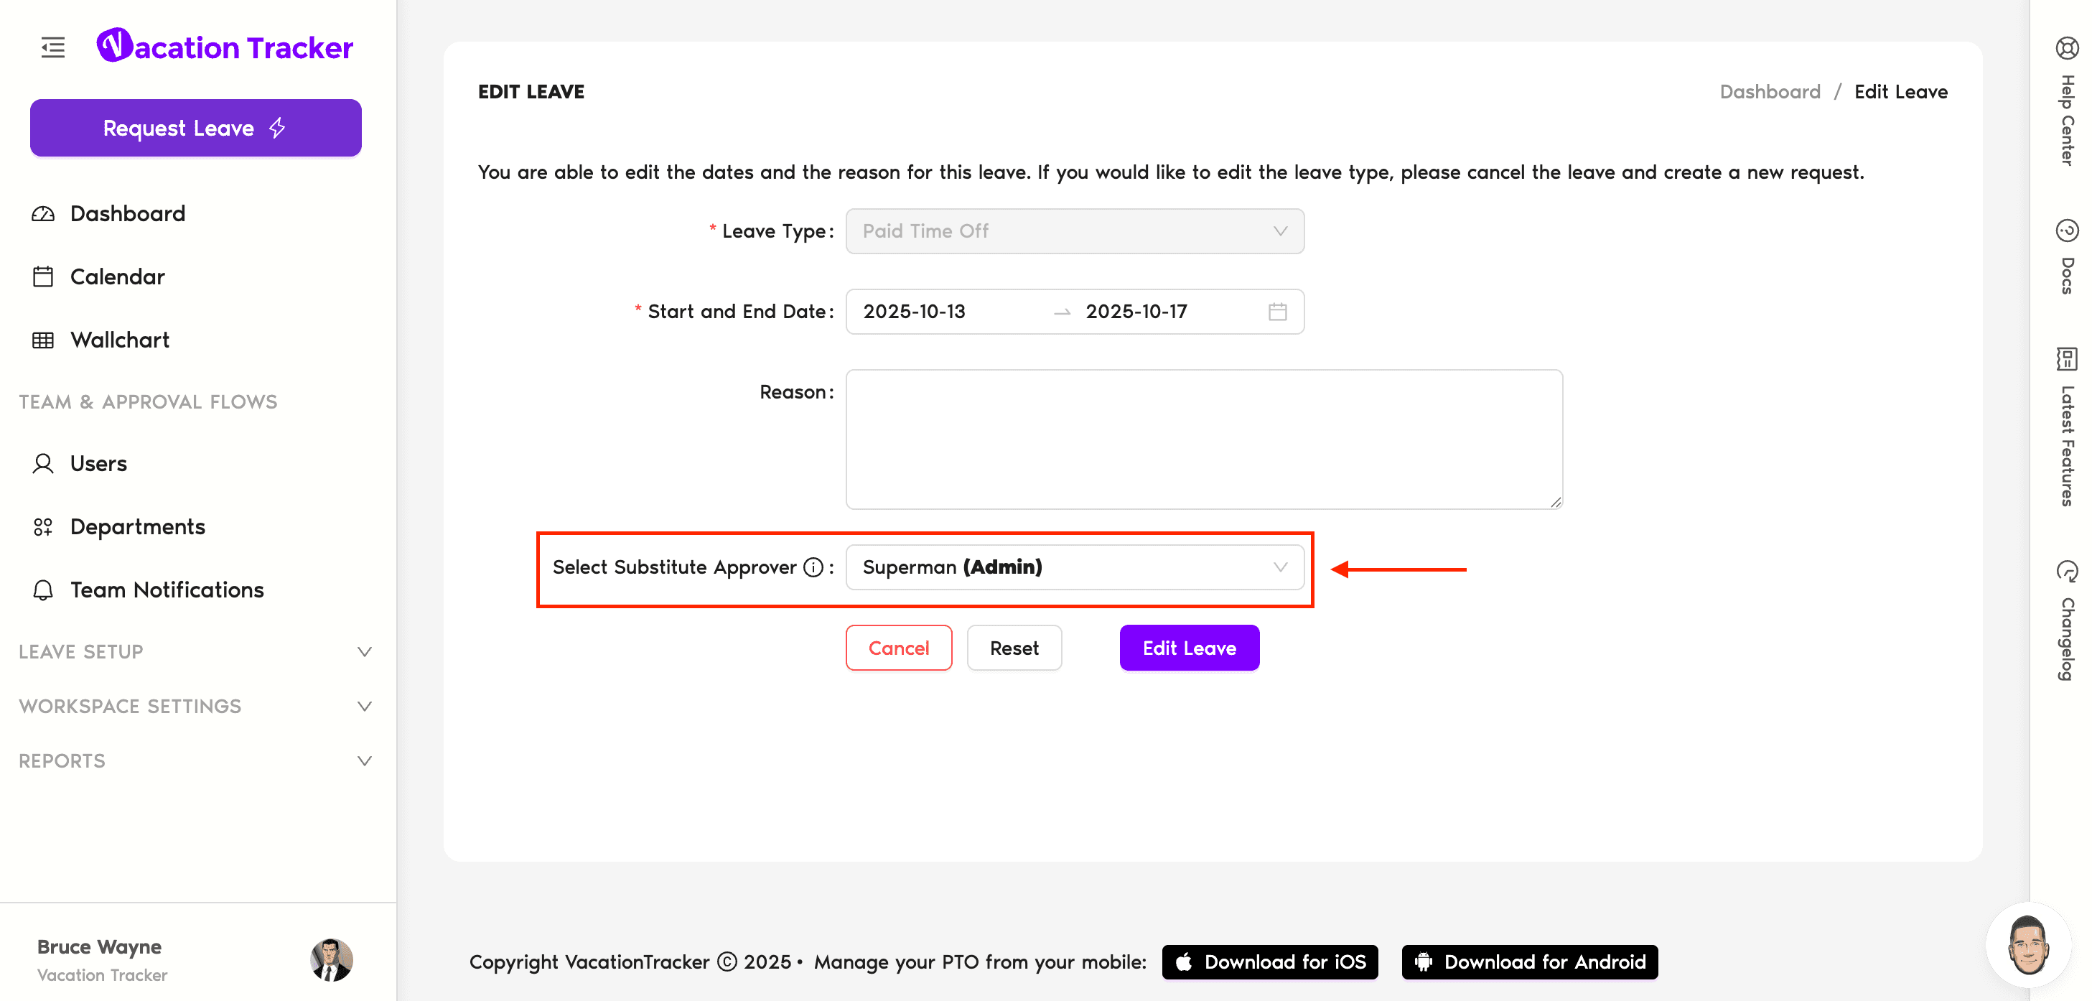Expand the Reports section
Screen dimensions: 2092x1001
coord(195,760)
